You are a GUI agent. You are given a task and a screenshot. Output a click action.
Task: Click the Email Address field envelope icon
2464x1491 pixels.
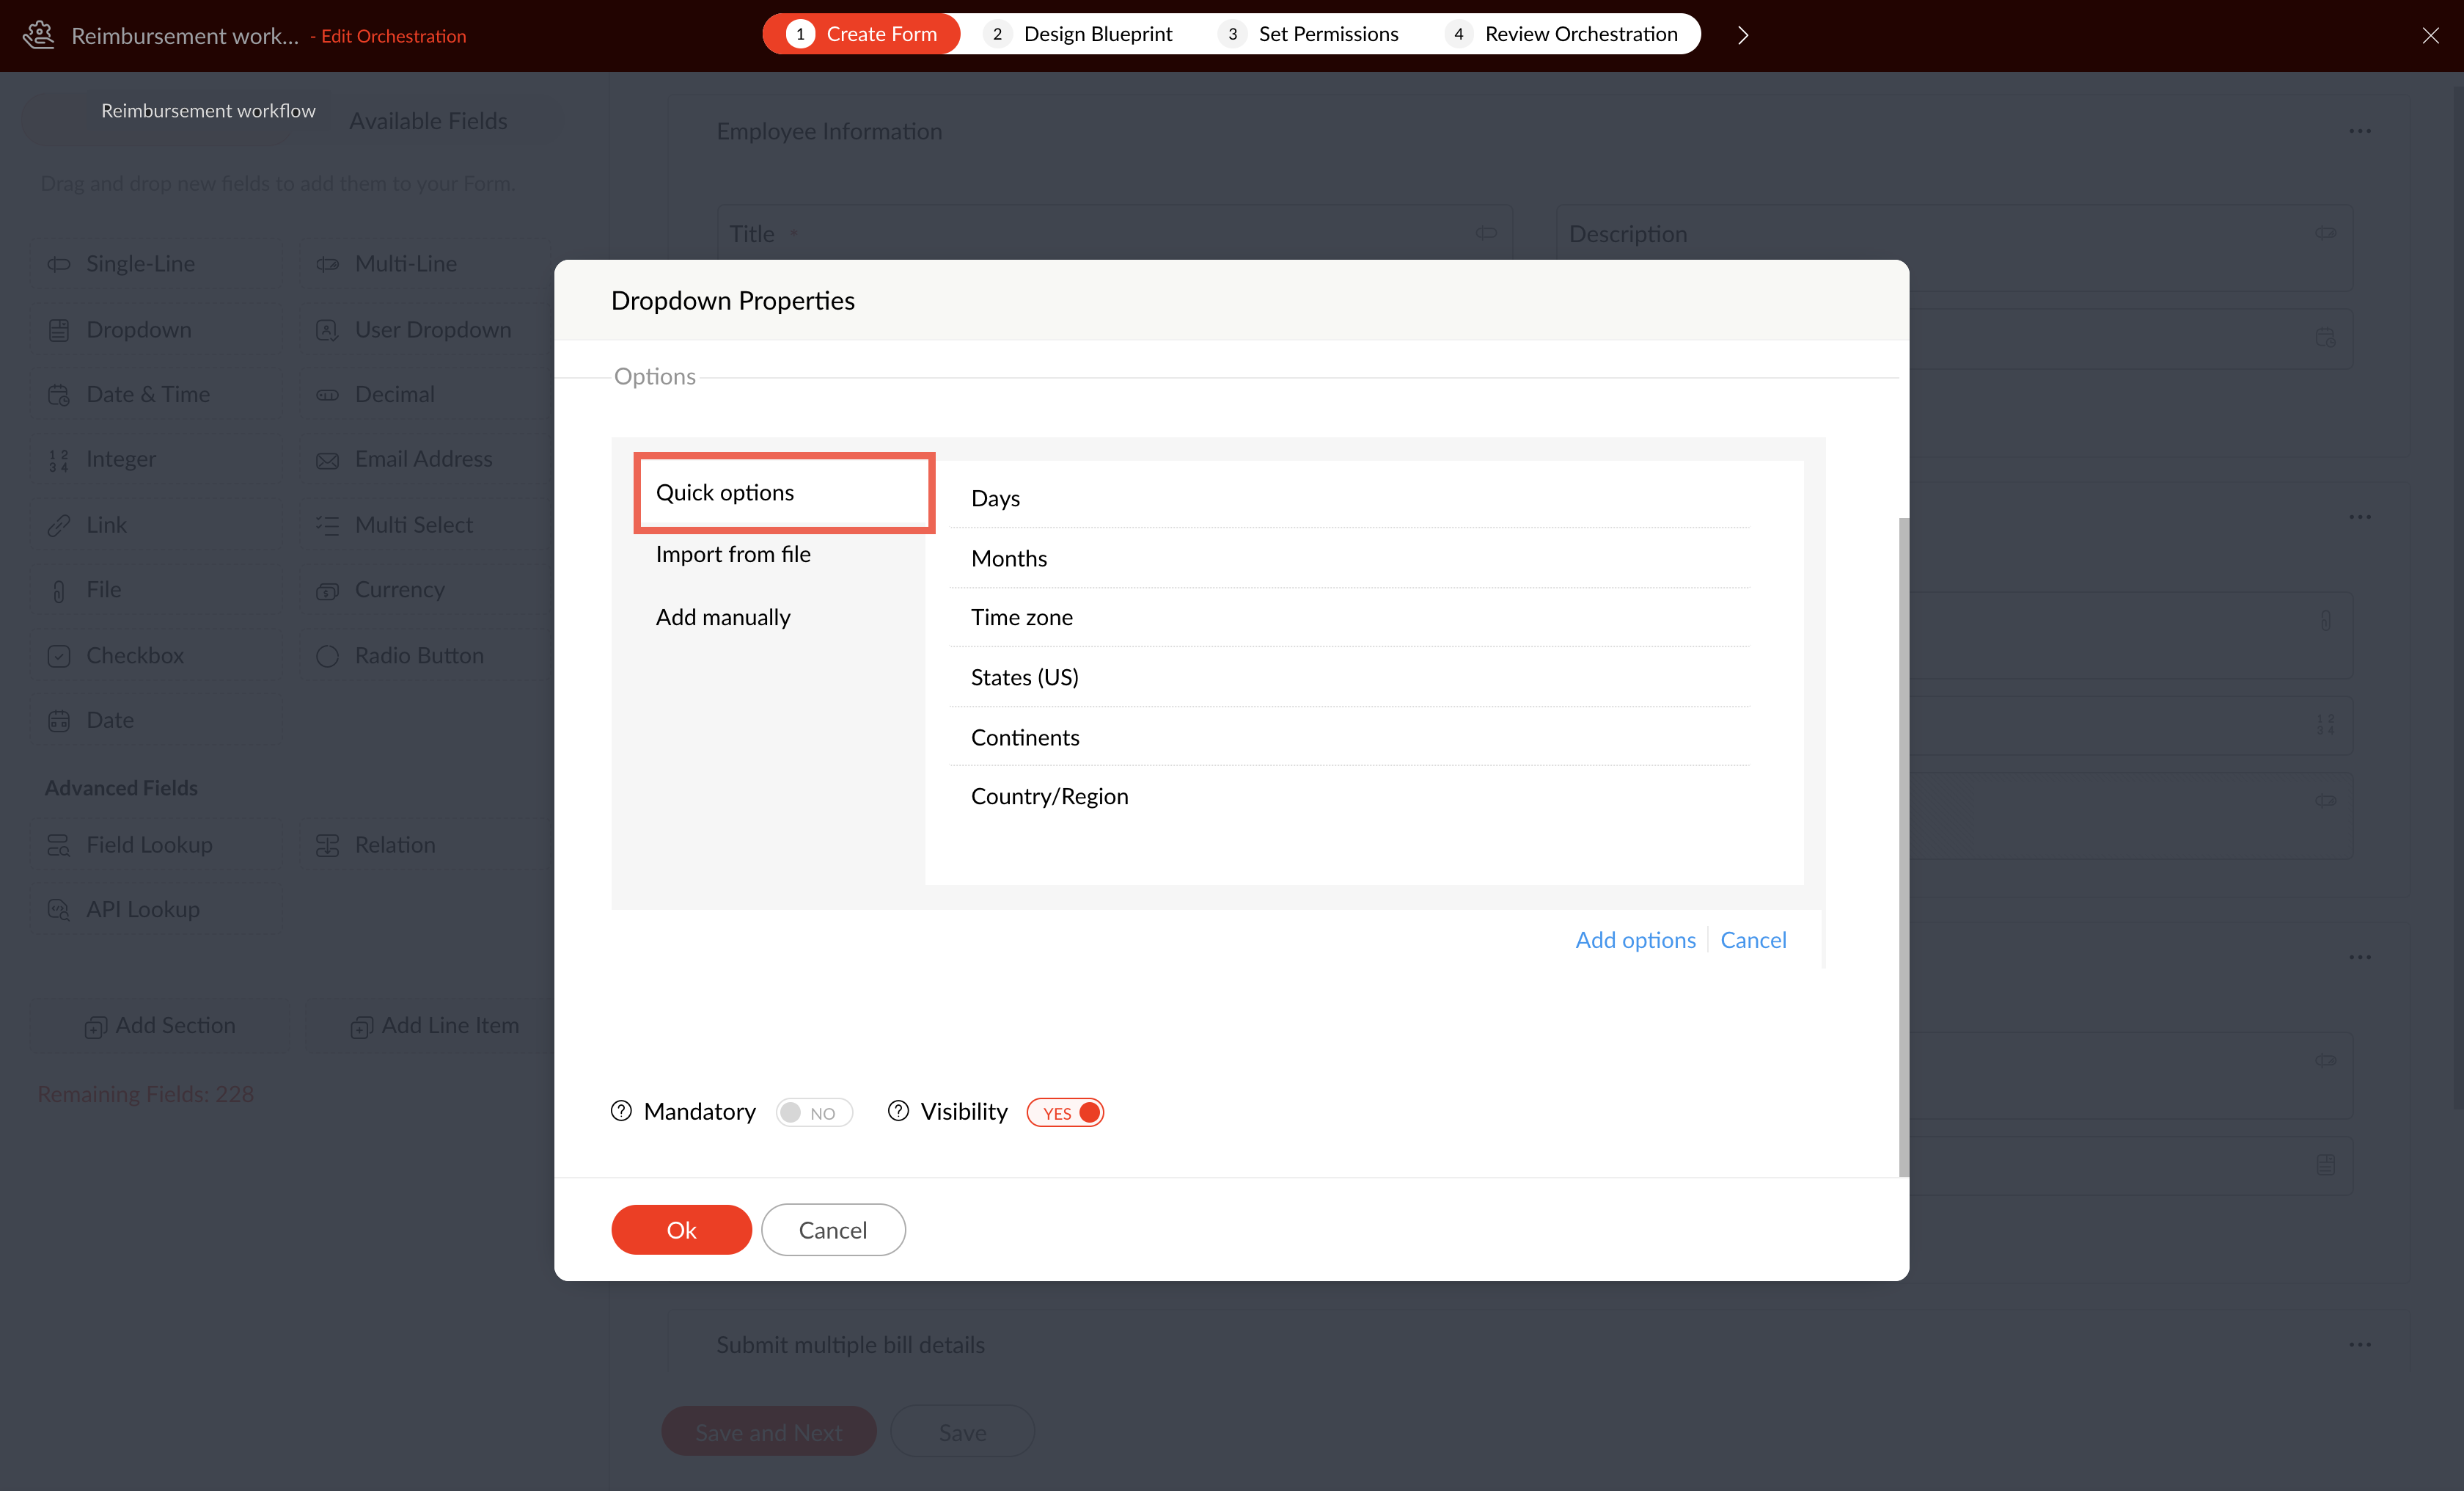click(x=327, y=460)
